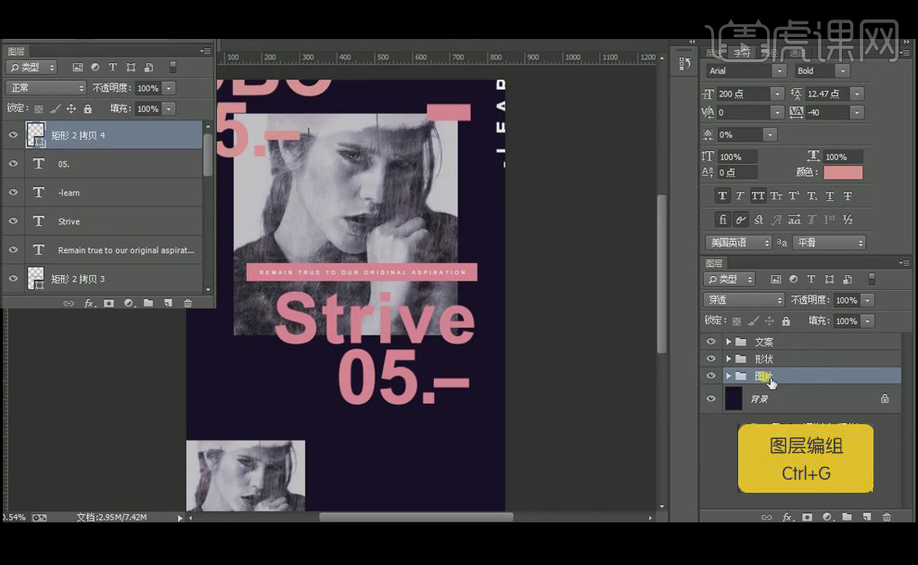Add a layer mask from the right Layers panel
This screenshot has height=565, width=918.
pos(807,517)
